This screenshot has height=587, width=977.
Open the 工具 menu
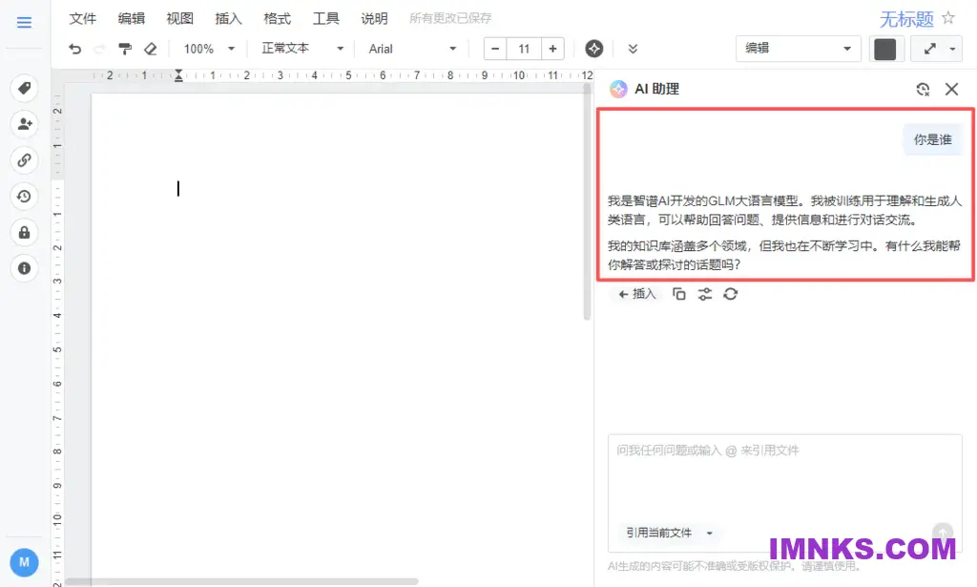[x=324, y=17]
